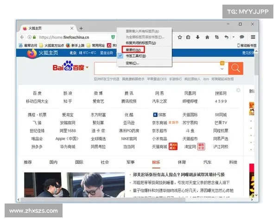Click inside the Baidu search input box
This screenshot has width=278, height=222.
[158, 68]
